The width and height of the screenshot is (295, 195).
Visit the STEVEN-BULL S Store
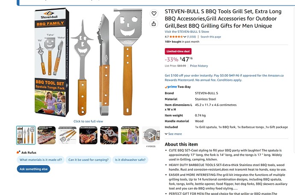pos(187,32)
